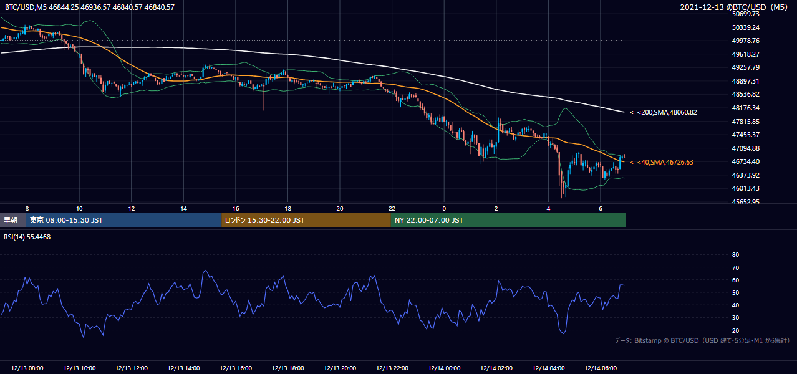Click RSI scale value 20
The width and height of the screenshot is (797, 374).
coord(735,330)
